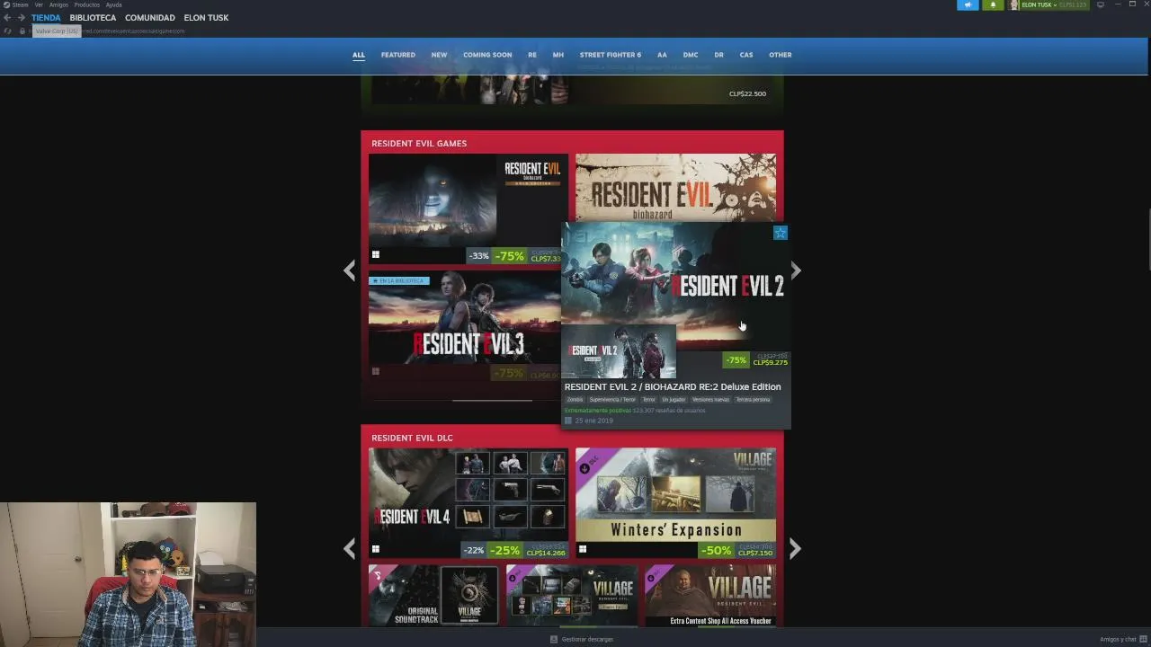Screen dimensions: 1151x647
Task: Open Village Extra Content Shop All Access Voucher
Action: tap(711, 595)
